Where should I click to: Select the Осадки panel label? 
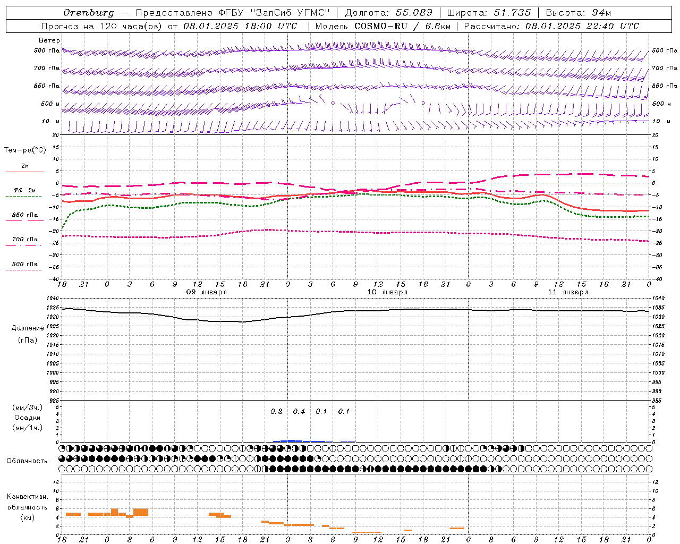(x=28, y=418)
